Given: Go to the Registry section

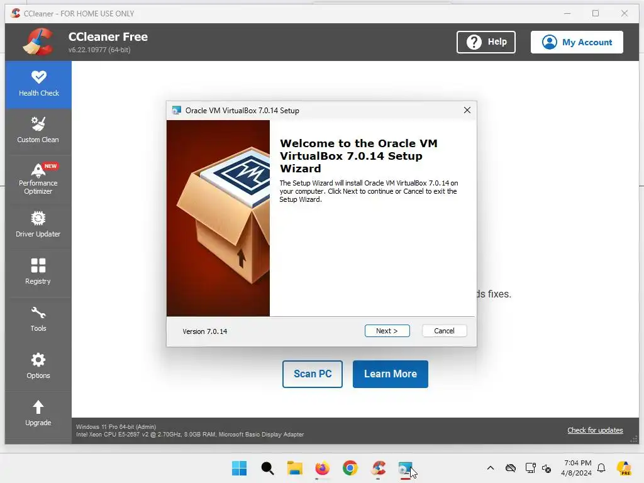Looking at the screenshot, I should [38, 272].
